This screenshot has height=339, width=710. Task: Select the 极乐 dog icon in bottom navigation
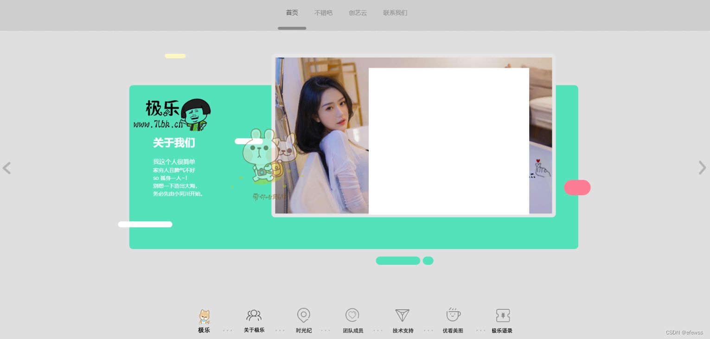(204, 317)
